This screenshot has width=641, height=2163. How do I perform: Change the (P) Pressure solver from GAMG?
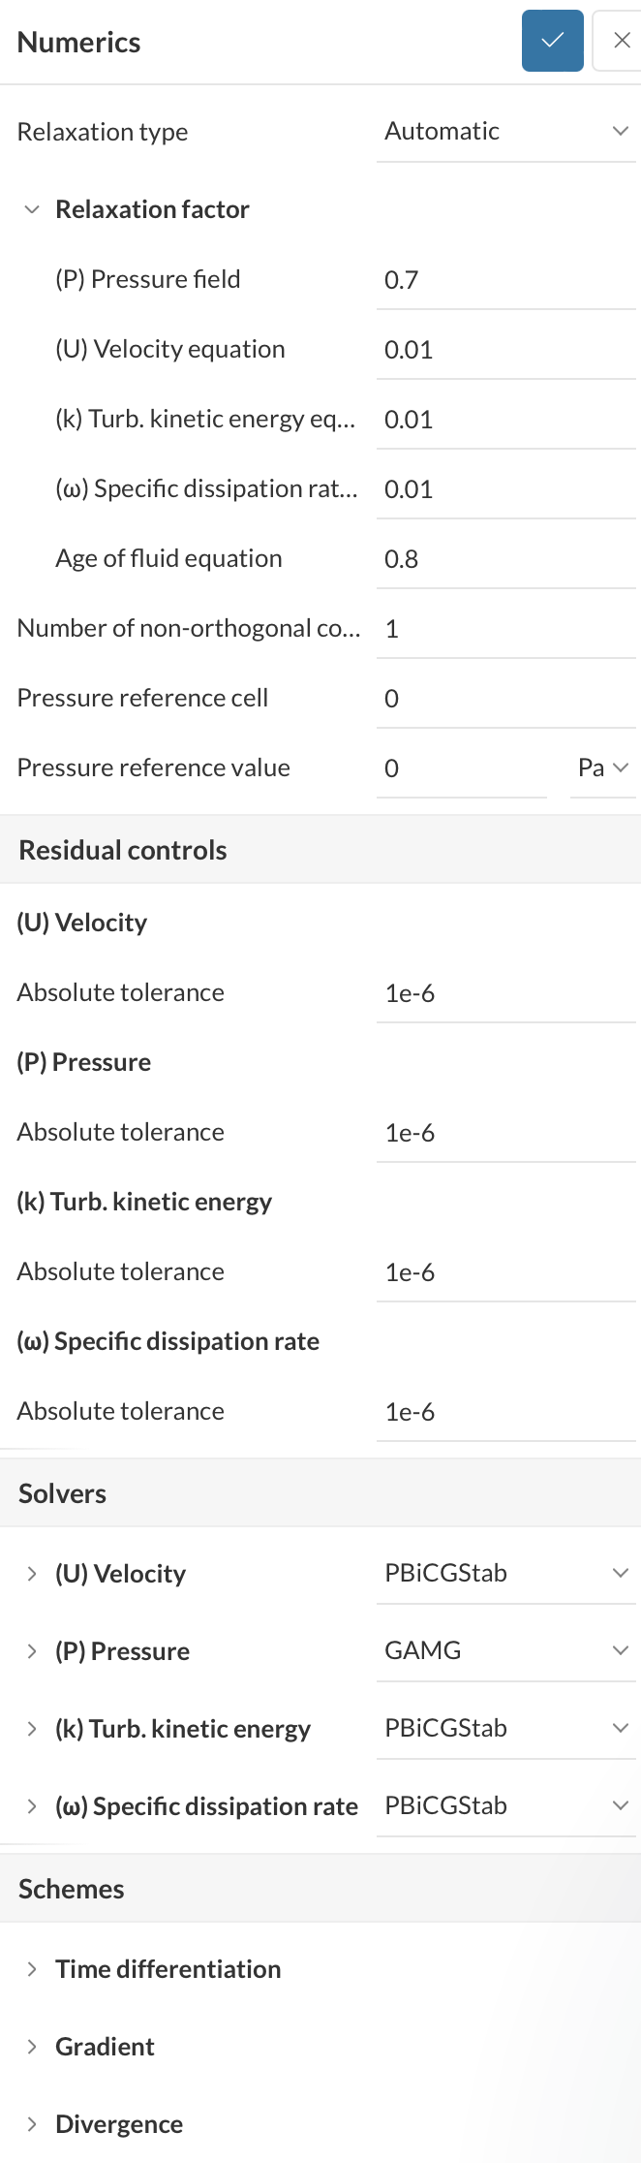[x=505, y=1650]
